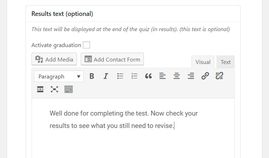The height and width of the screenshot is (158, 269).
Task: Align text left
Action: (162, 76)
